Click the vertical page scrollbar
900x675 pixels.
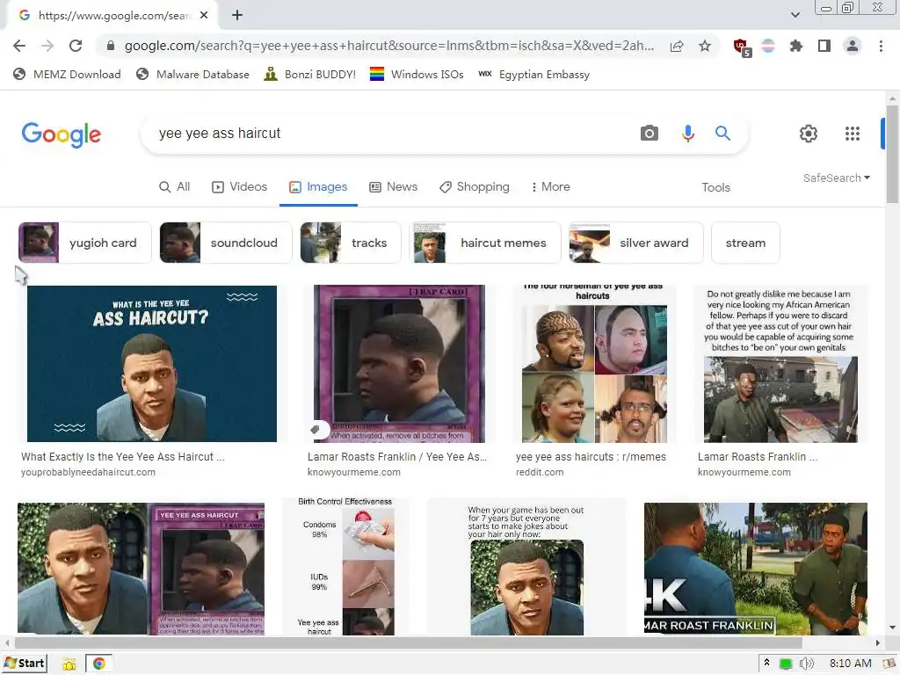(892, 154)
